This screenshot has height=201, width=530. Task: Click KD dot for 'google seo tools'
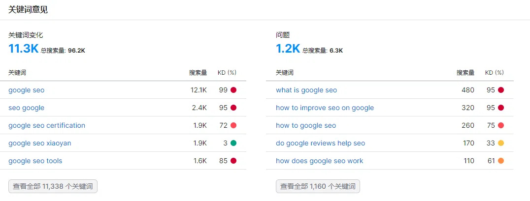pos(233,161)
